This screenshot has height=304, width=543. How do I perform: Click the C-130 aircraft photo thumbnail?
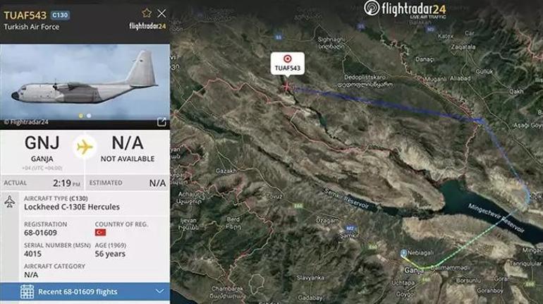click(x=85, y=82)
